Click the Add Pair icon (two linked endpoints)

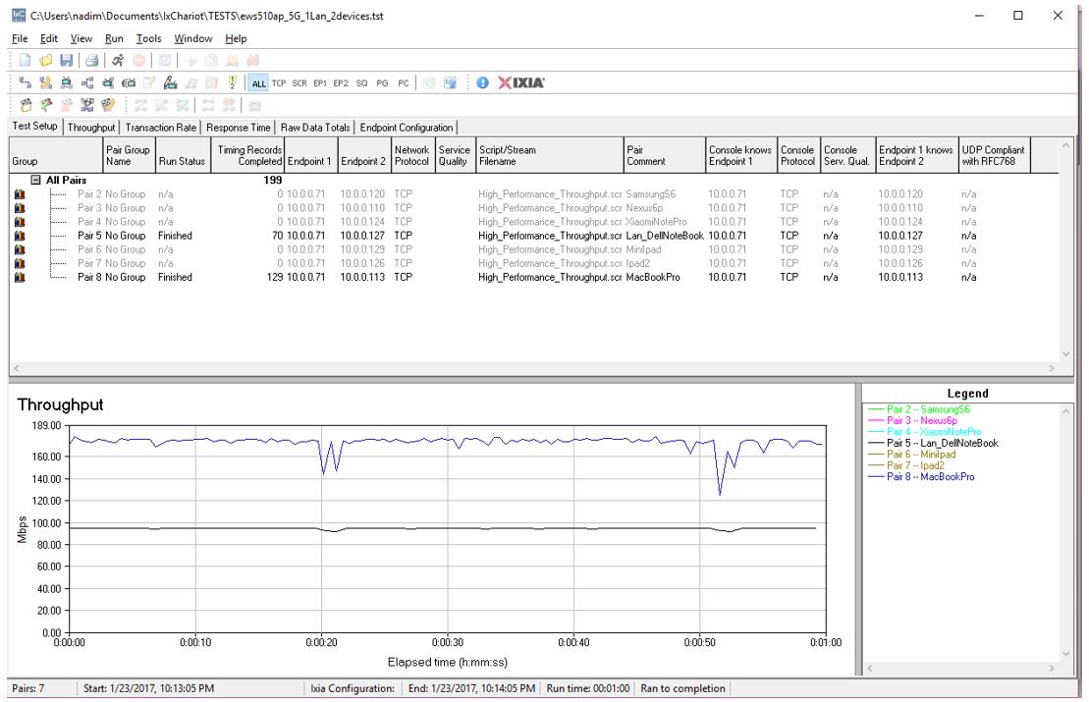pos(25,83)
